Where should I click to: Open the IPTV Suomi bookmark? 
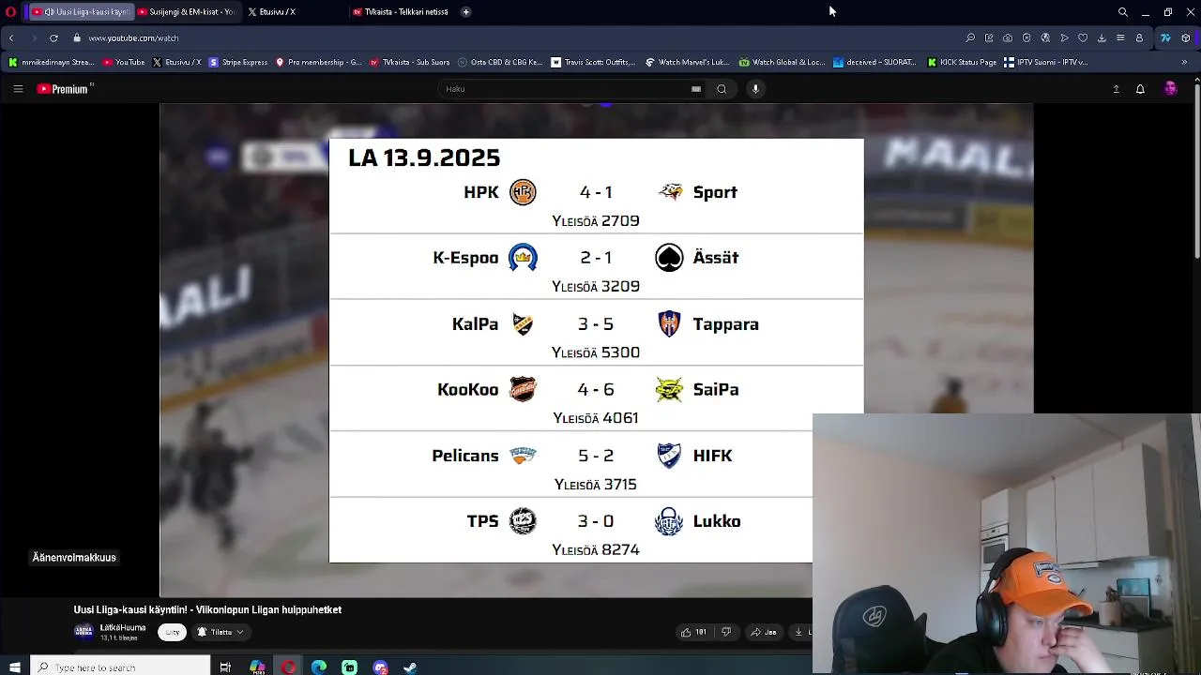[1045, 63]
